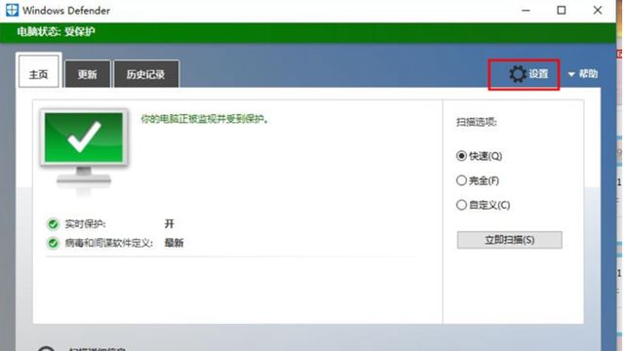Image resolution: width=624 pixels, height=351 pixels.
Task: Open the 历史记录 tab
Action: pos(146,74)
